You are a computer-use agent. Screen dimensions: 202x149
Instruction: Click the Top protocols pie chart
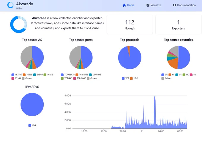tap(130, 58)
